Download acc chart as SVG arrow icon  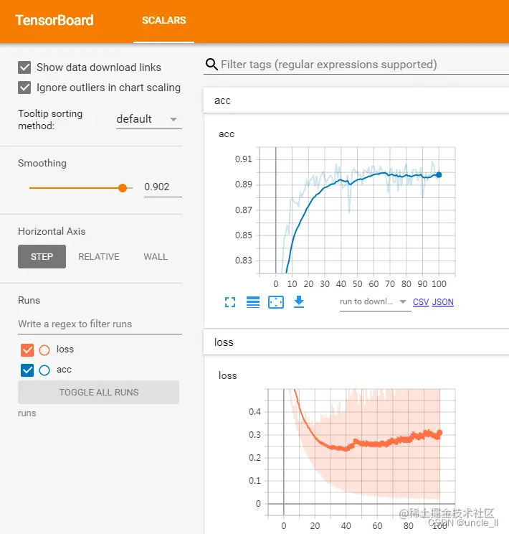point(299,301)
